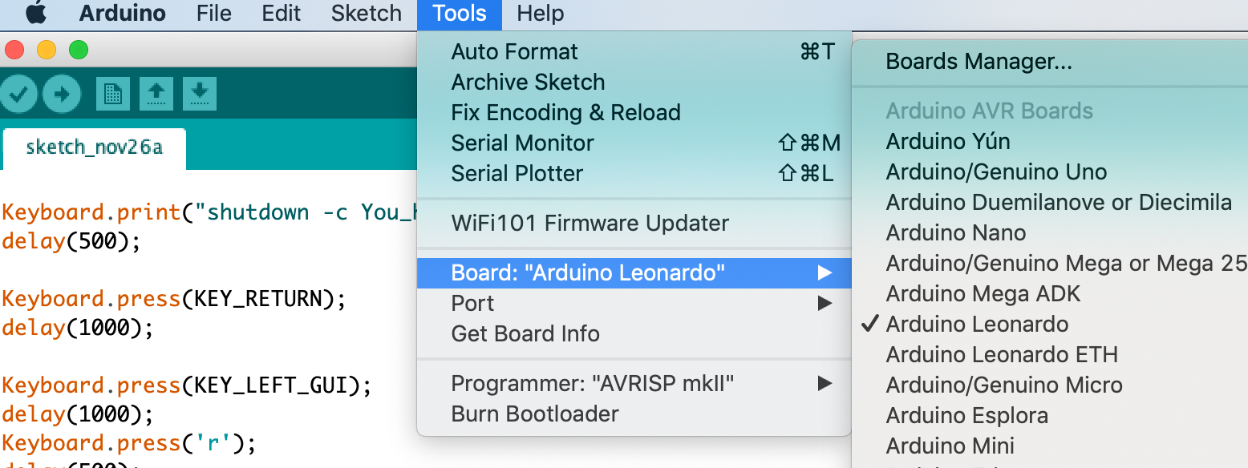The image size is (1248, 468).
Task: Click the Open sketch up-arrow icon
Action: (x=156, y=94)
